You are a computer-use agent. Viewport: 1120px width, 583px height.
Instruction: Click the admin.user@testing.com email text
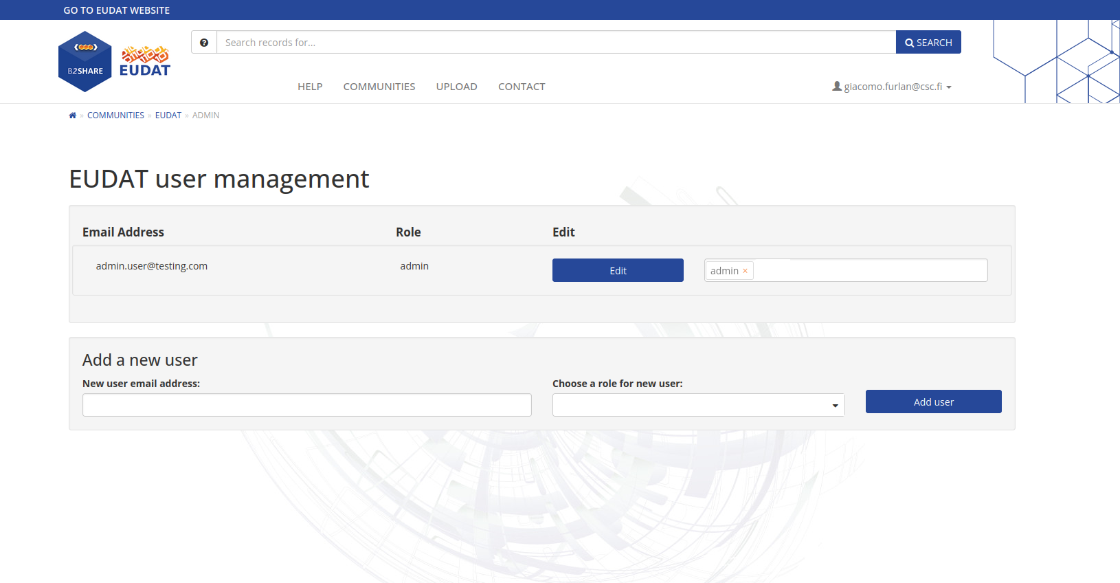(x=152, y=266)
